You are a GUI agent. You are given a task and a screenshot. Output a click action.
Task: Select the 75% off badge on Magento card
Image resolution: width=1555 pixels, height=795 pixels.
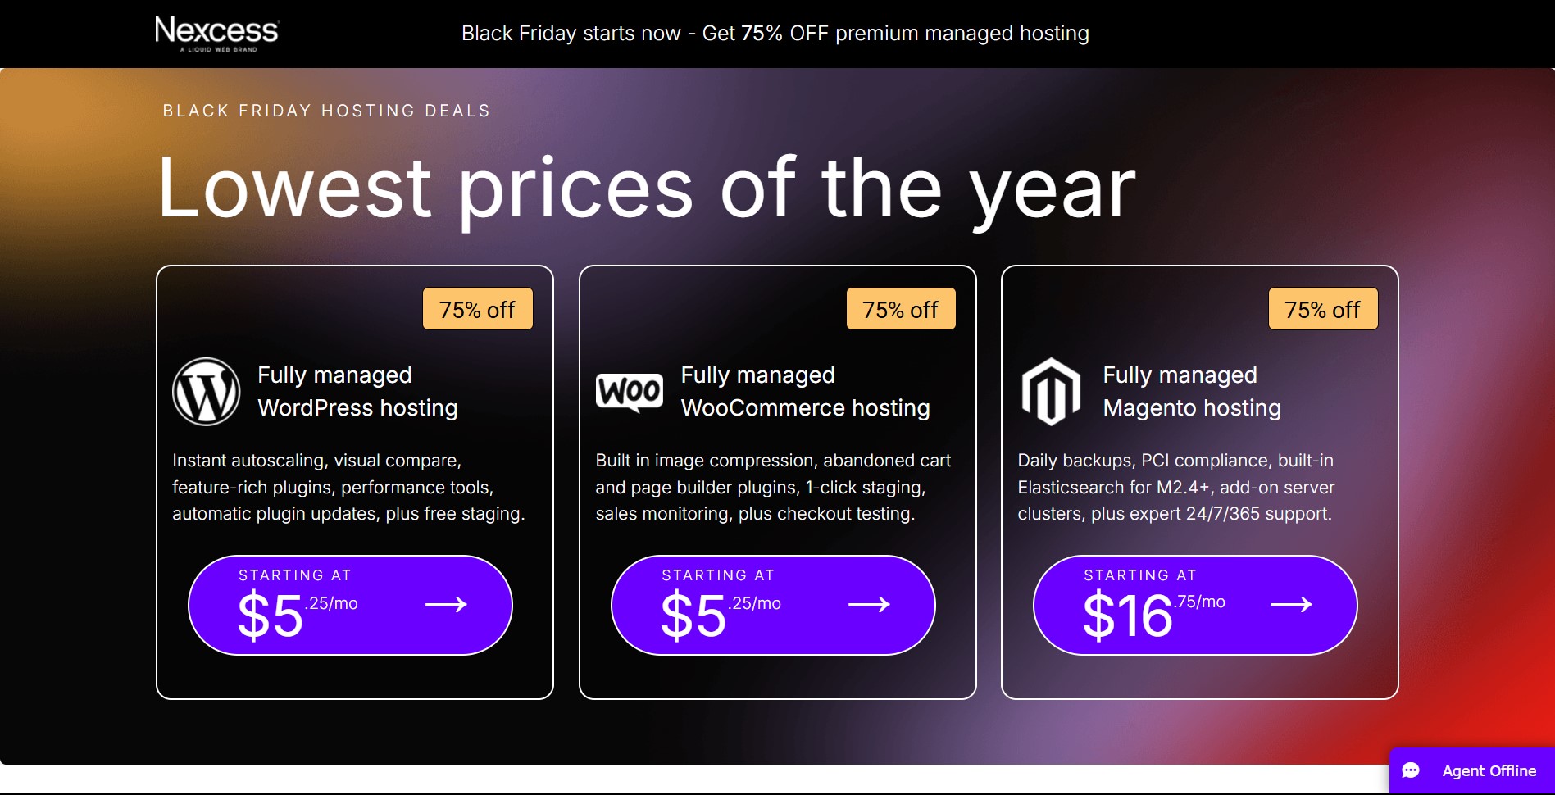click(1322, 309)
